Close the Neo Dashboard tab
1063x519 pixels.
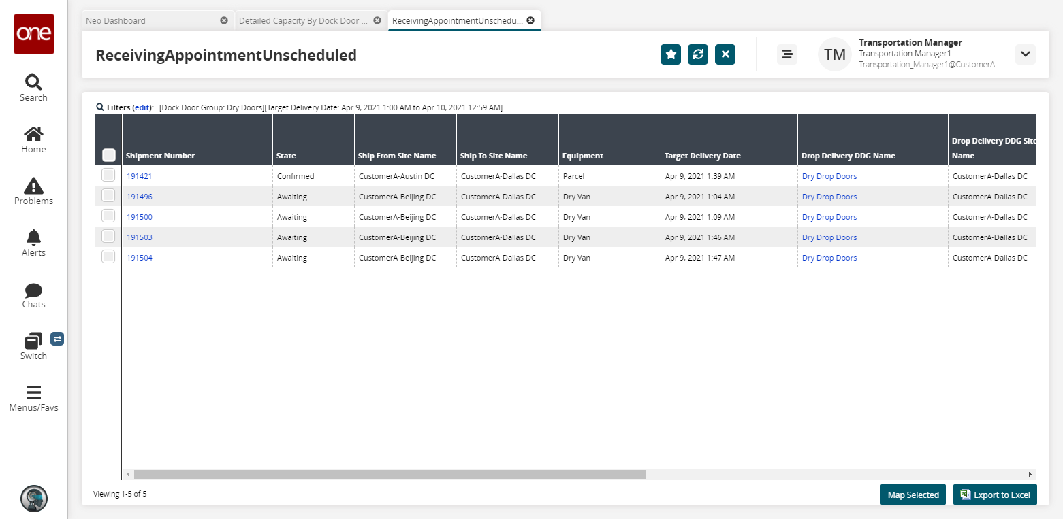point(224,20)
